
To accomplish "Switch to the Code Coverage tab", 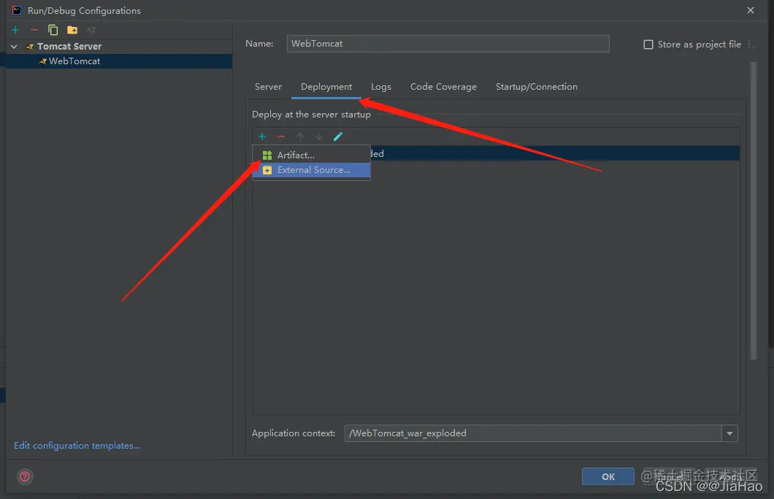I will [x=443, y=87].
